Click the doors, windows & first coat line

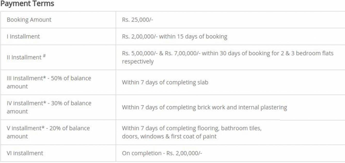pos(169,136)
